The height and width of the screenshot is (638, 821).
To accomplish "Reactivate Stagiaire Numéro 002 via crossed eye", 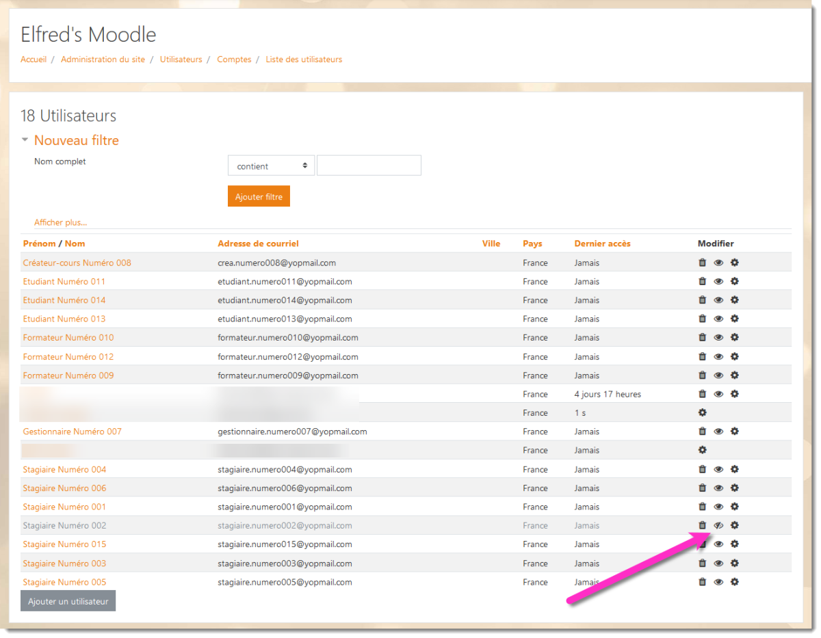I will (x=718, y=525).
